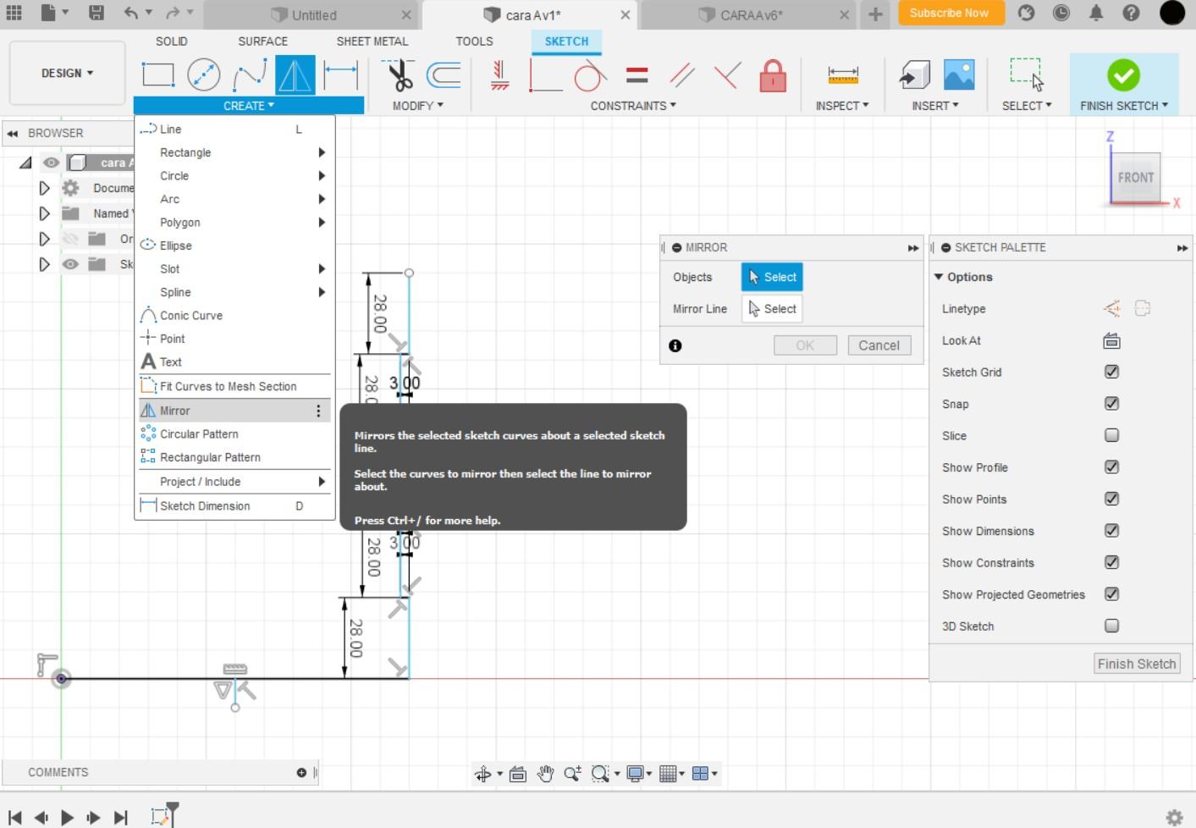Select the Fit Point Spline tool
Viewport: 1196px width, 828px height.
[250, 75]
